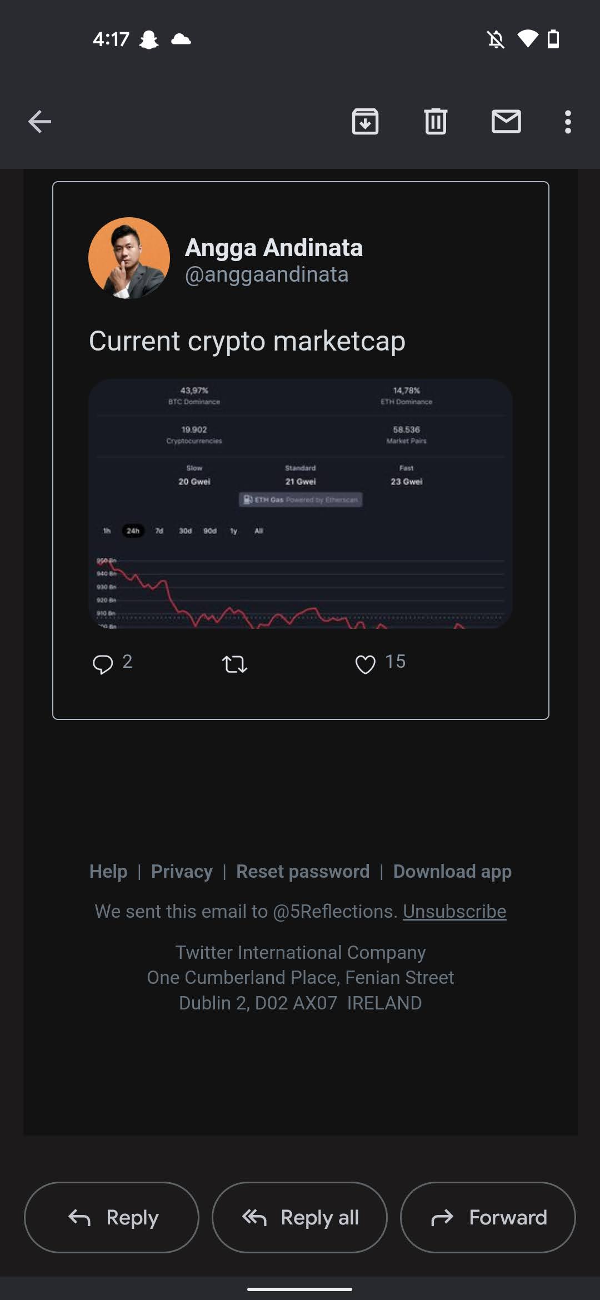Open the Privacy footer link

coord(182,871)
